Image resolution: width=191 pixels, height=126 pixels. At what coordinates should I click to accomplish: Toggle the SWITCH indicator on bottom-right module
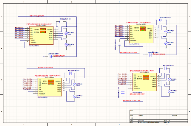[146, 78]
